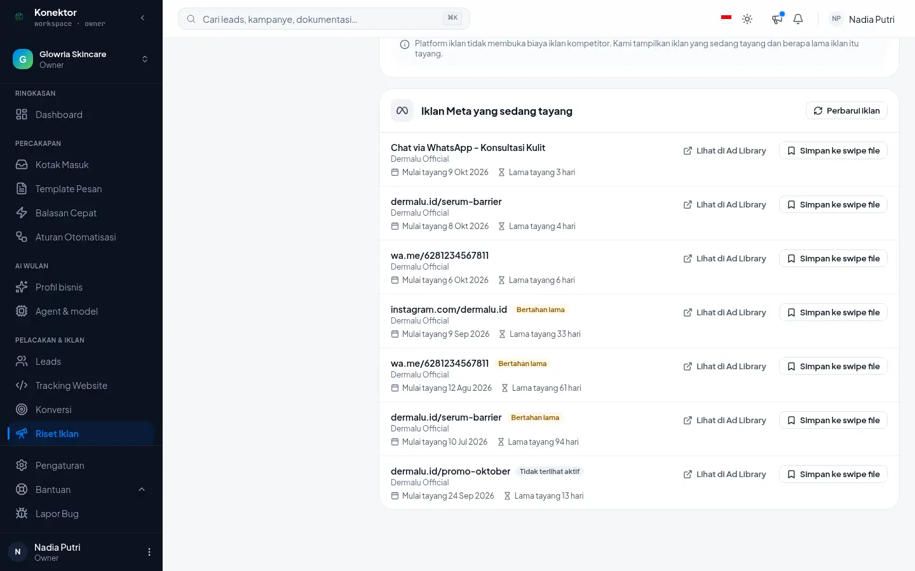This screenshot has height=571, width=915.
Task: Click the Lapor Bug icon
Action: coord(22,514)
